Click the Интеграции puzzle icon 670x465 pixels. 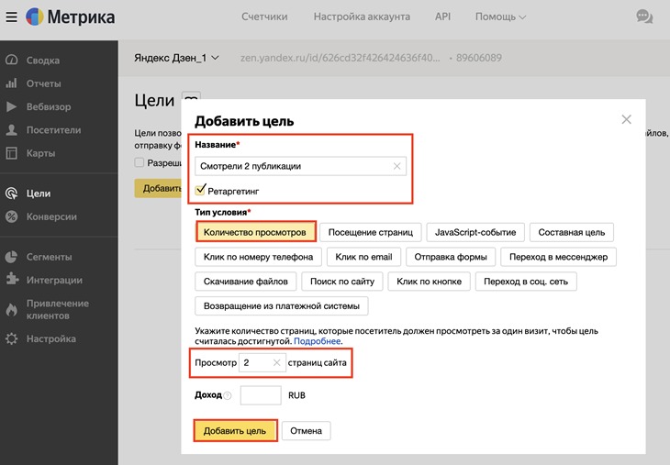point(12,280)
